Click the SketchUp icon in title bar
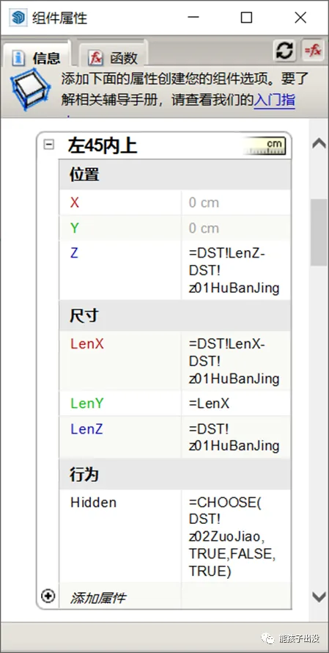Screen dimensions: 329x653 [x=18, y=18]
